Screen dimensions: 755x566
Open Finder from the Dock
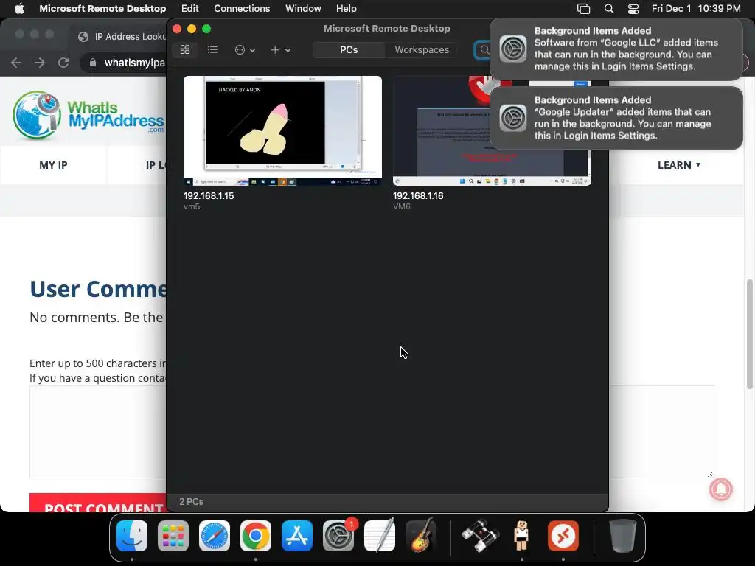(x=132, y=536)
